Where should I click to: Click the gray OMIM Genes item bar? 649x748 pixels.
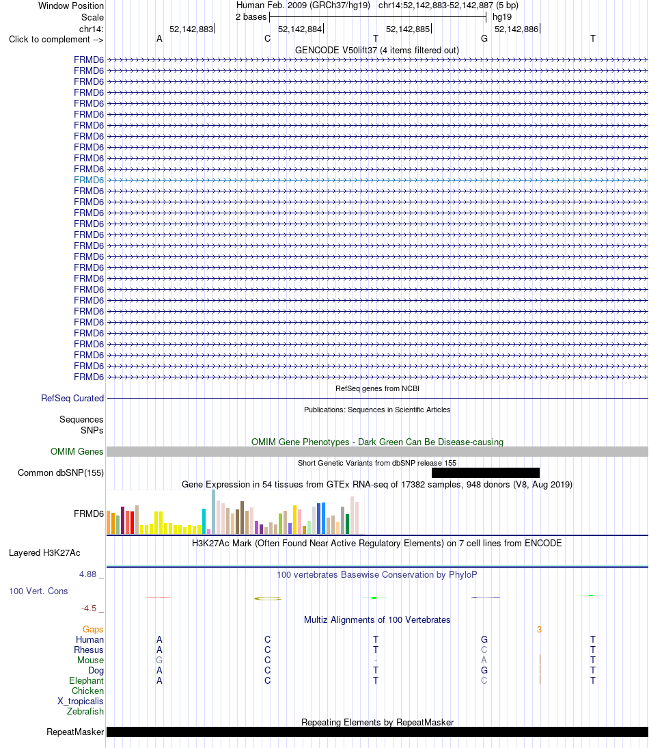tap(377, 452)
